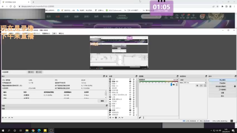Close the Stats dock panel
The width and height of the screenshot is (237, 133).
(107, 76)
